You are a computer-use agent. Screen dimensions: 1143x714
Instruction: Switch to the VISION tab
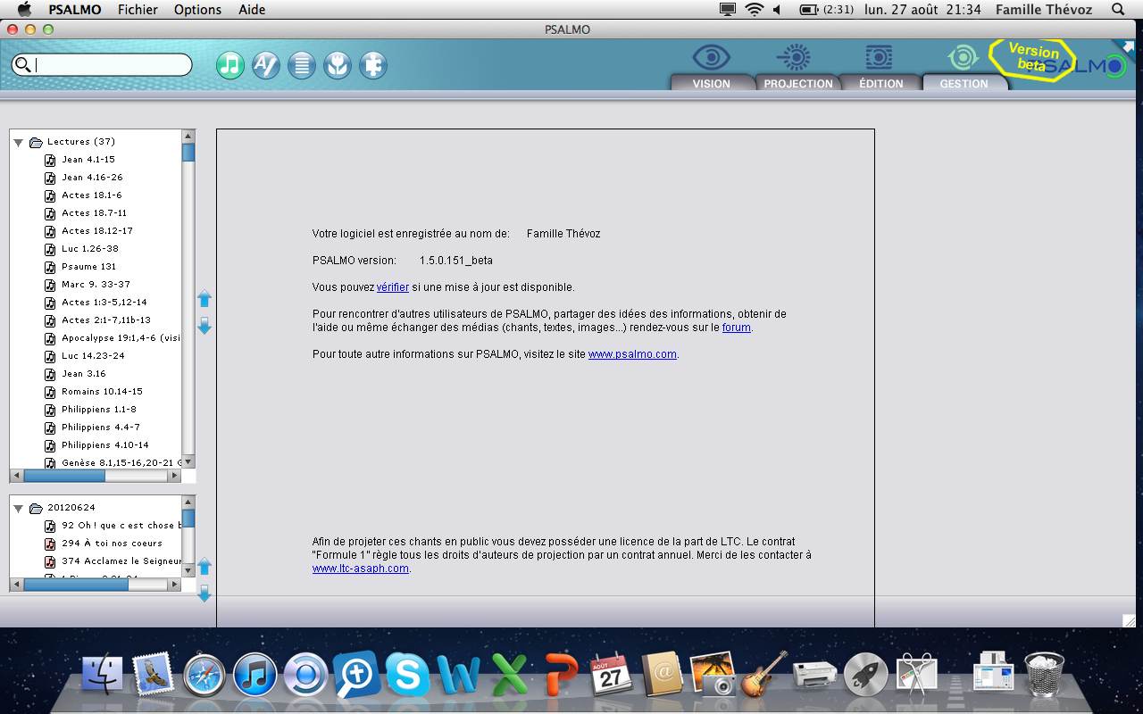click(712, 83)
